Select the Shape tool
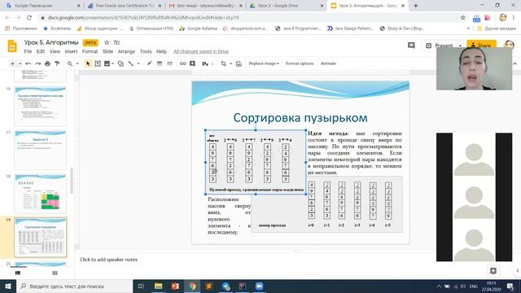 120,63
